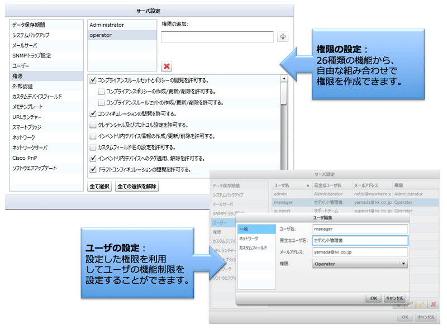Open メールサーバ in the user list window sidebar
Viewport: 447px width, 329px height.
[240, 204]
